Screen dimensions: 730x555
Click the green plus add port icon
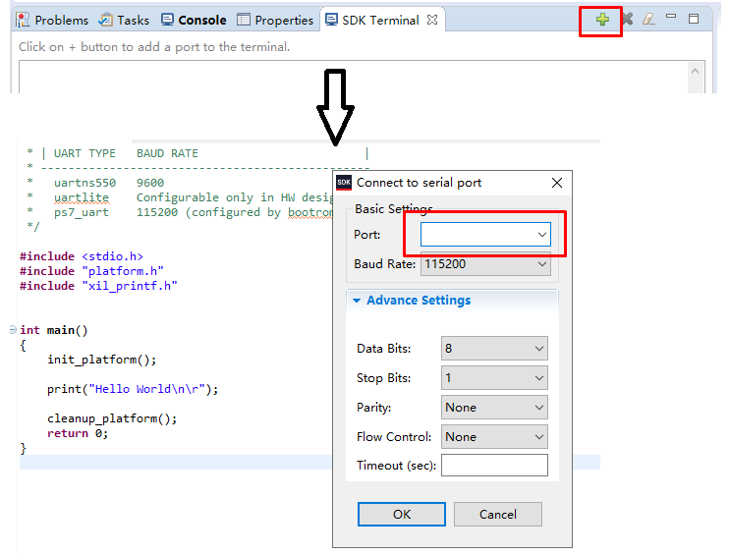point(602,20)
